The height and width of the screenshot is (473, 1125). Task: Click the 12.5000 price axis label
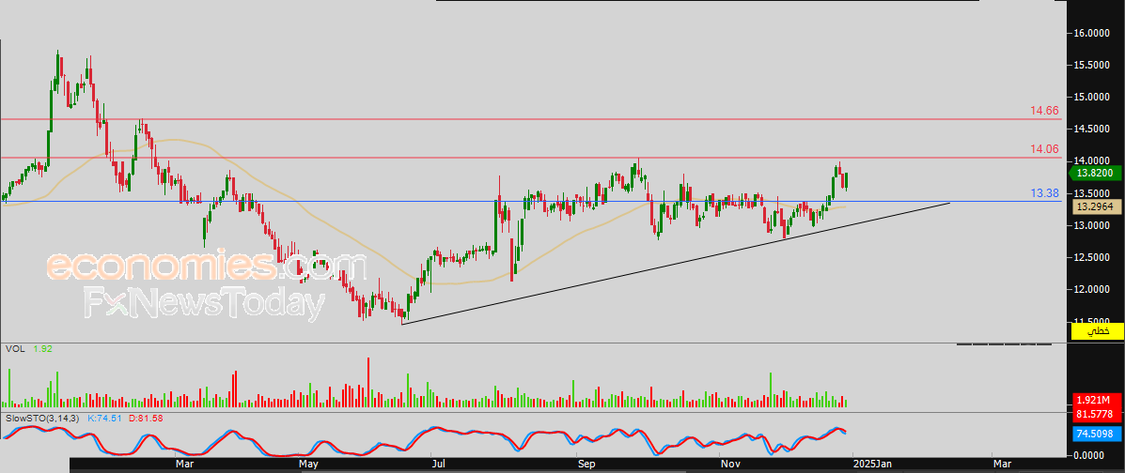[x=1094, y=257]
